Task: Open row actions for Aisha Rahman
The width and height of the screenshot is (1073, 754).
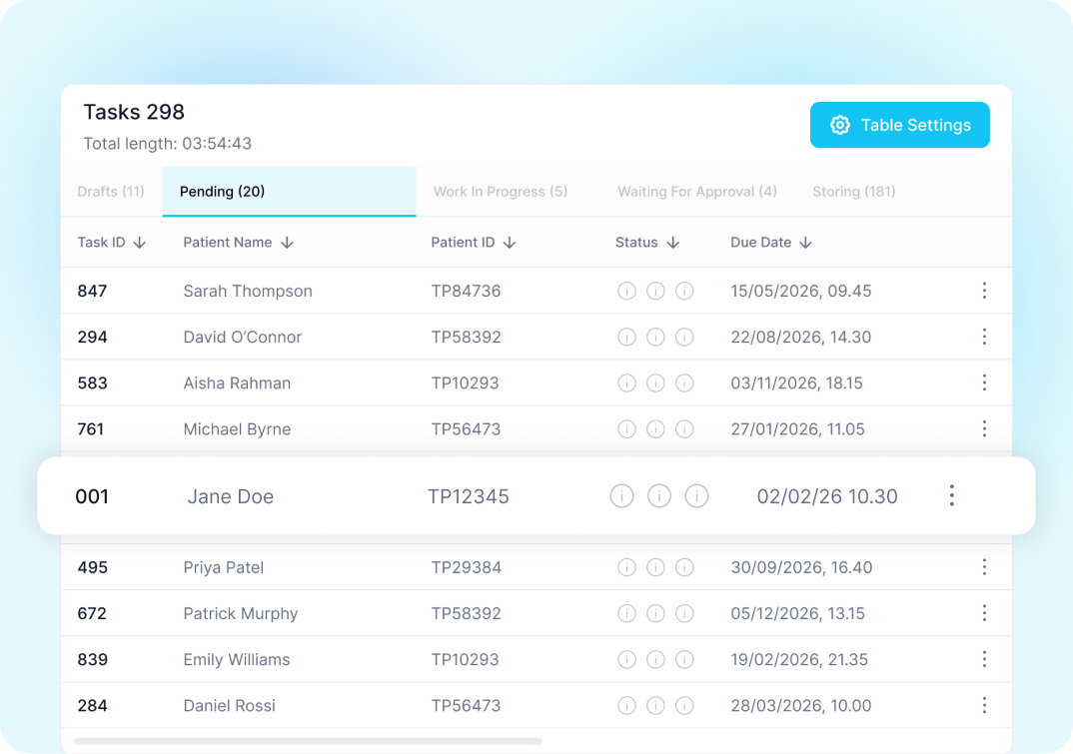Action: coord(984,382)
